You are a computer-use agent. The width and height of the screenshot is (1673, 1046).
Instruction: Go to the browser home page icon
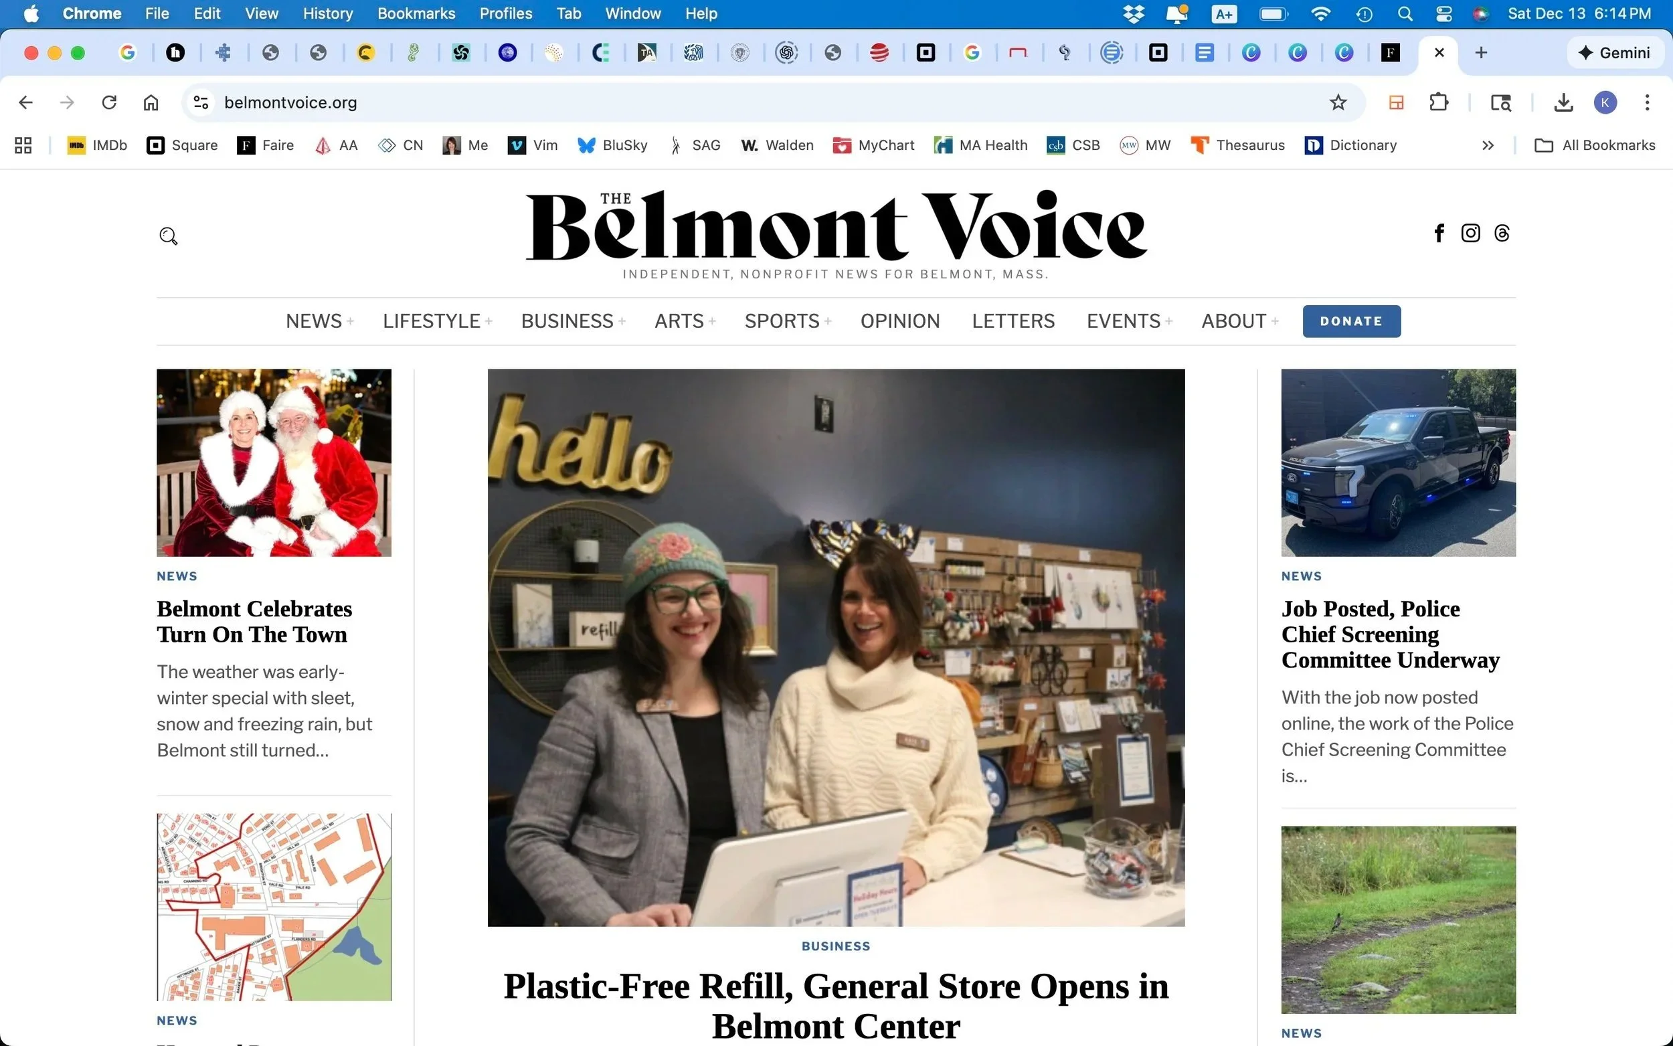(x=151, y=102)
